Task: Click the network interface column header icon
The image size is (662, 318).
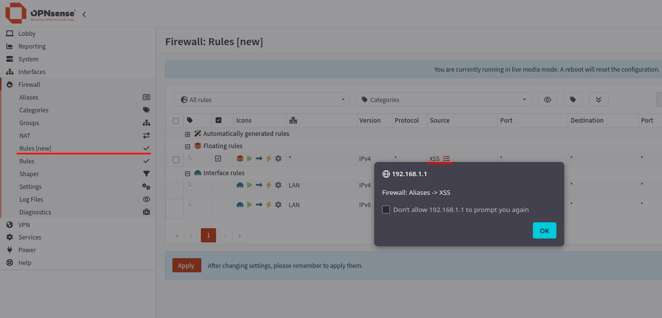Action: (294, 120)
